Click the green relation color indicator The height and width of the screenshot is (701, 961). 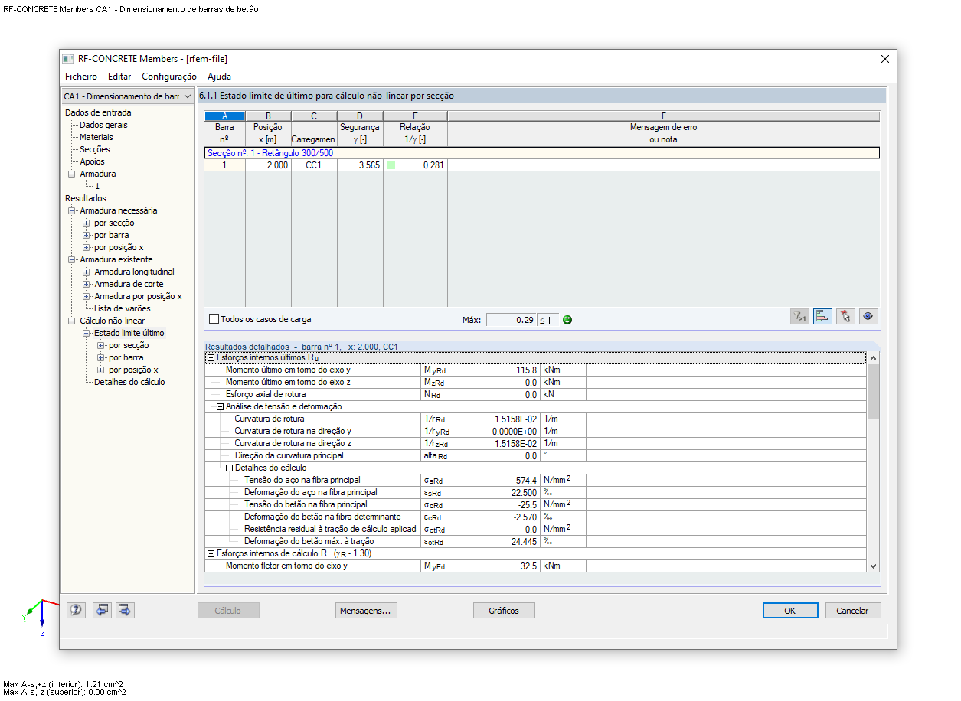[x=391, y=165]
